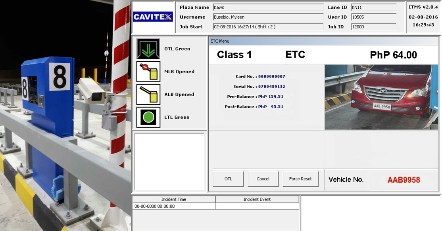Click the OTL green arrow icon
The width and height of the screenshot is (442, 231).
tap(148, 49)
